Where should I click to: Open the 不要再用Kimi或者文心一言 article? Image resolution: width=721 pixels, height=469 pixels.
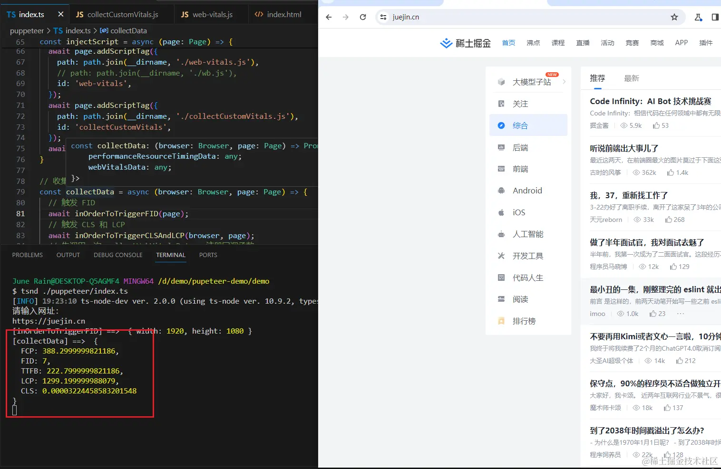[x=655, y=336]
